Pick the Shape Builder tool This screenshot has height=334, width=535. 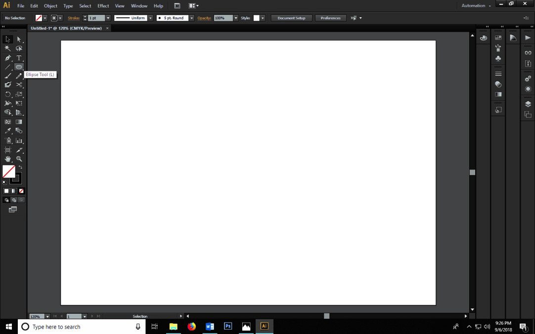point(7,112)
